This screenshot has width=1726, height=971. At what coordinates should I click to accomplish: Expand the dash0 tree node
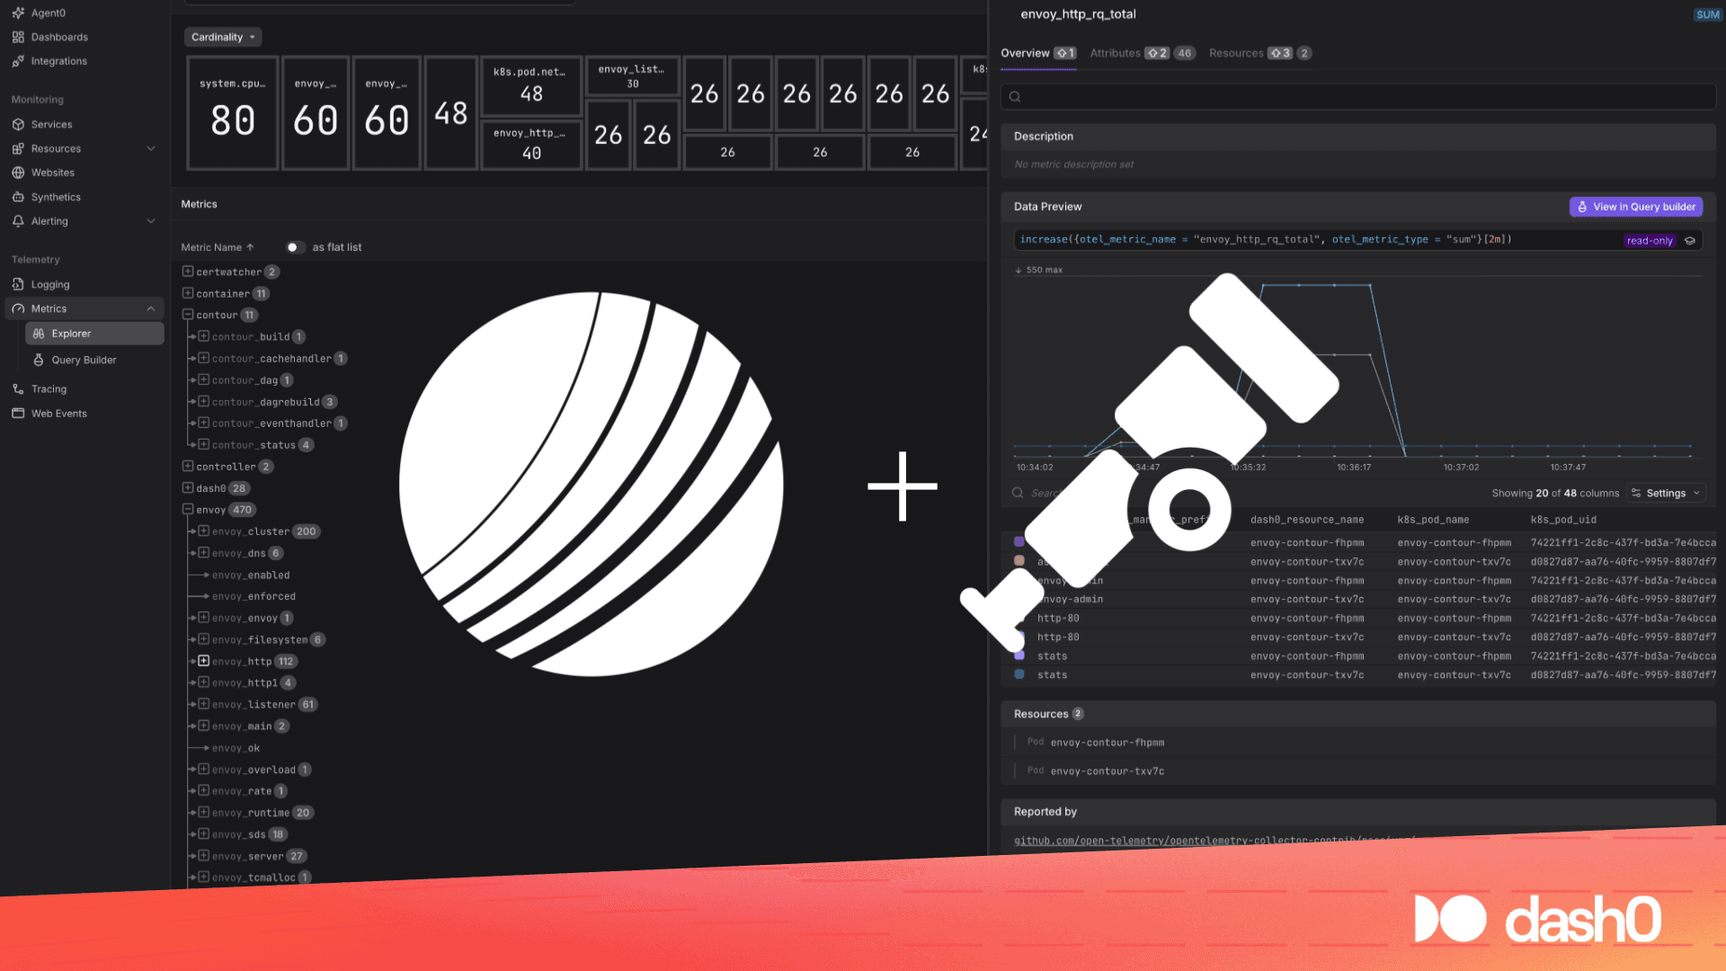[188, 488]
